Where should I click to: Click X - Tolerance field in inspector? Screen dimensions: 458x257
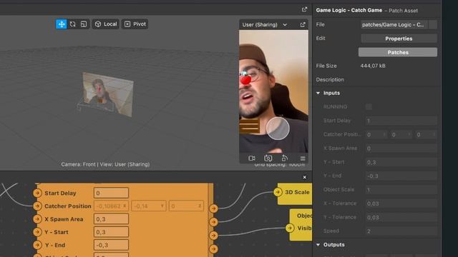pyautogui.click(x=401, y=203)
